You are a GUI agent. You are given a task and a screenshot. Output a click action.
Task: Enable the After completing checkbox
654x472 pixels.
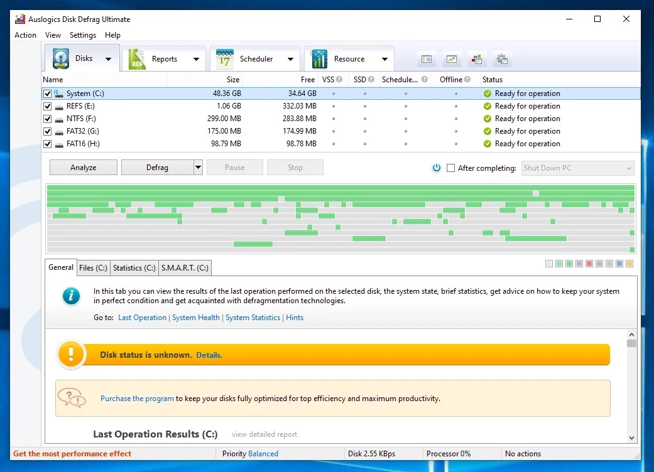(x=450, y=168)
